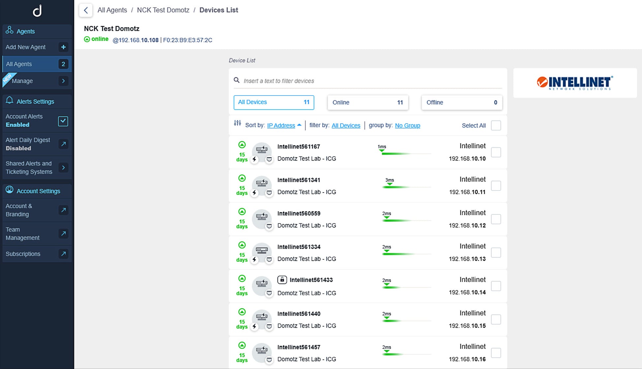Toggle the Account Alerts Enabled checkbox
The height and width of the screenshot is (369, 642).
[x=63, y=121]
